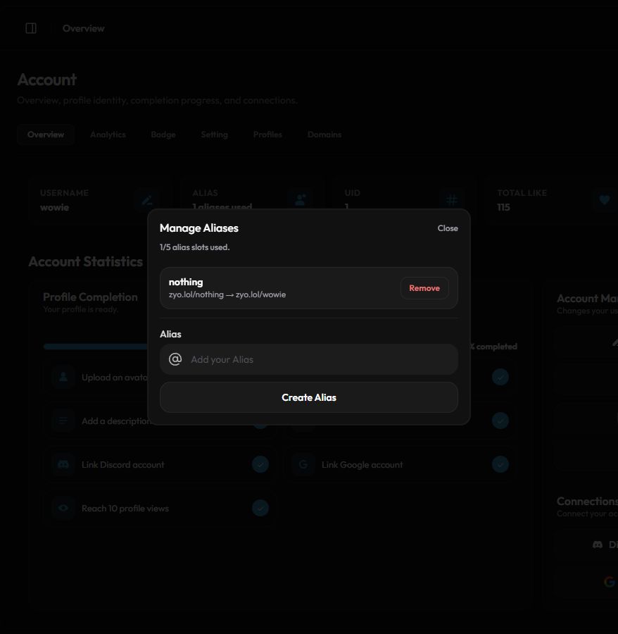The height and width of the screenshot is (634, 618).
Task: Click the edit pencil icon on Username card
Action: tap(147, 200)
